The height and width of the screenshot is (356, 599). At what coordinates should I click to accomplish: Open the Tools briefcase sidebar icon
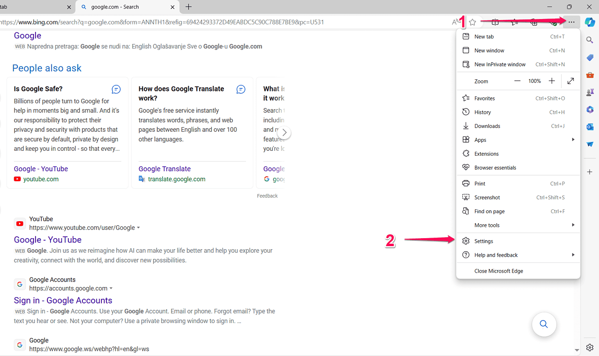(x=590, y=75)
